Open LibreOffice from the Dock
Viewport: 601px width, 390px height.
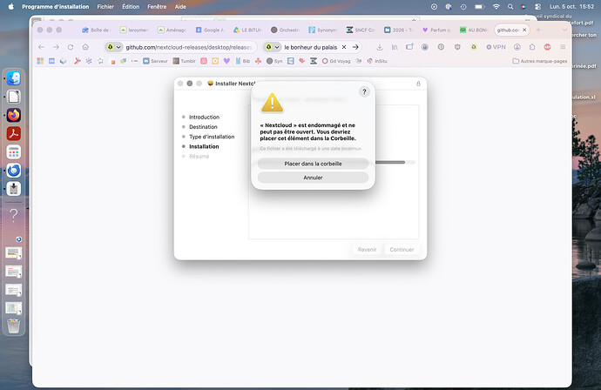point(14,97)
